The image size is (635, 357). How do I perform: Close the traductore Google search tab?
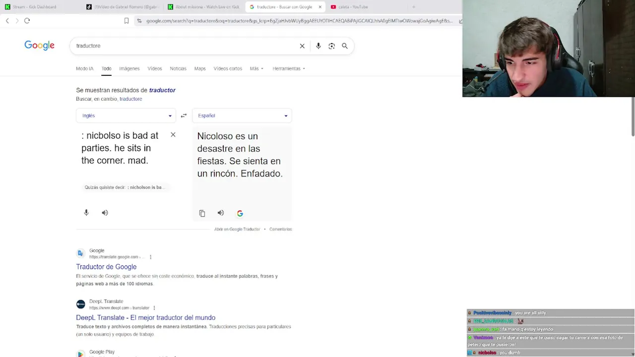pyautogui.click(x=320, y=7)
